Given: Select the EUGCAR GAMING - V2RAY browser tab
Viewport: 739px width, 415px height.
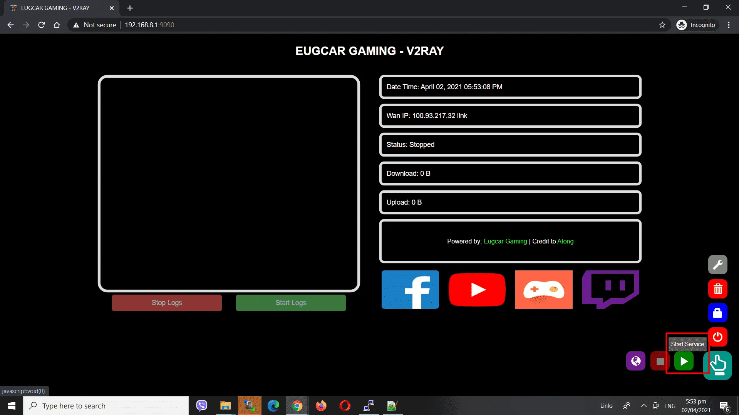Looking at the screenshot, I should pos(62,8).
